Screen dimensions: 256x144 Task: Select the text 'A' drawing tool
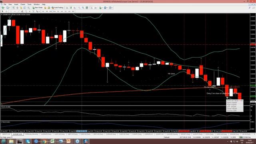(x=30, y=11)
